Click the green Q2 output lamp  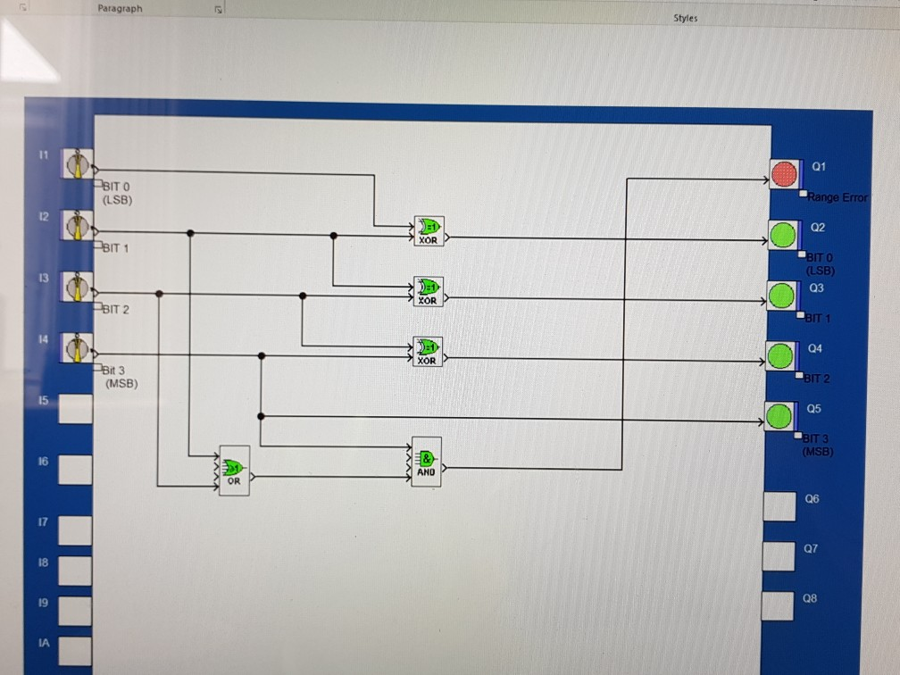783,236
